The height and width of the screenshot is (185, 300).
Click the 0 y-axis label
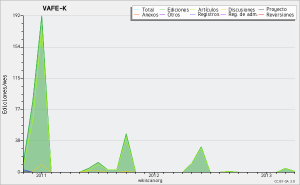pos(19,172)
